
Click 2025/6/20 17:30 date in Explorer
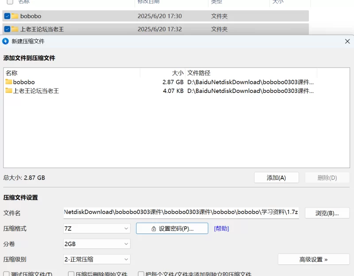[x=160, y=16]
